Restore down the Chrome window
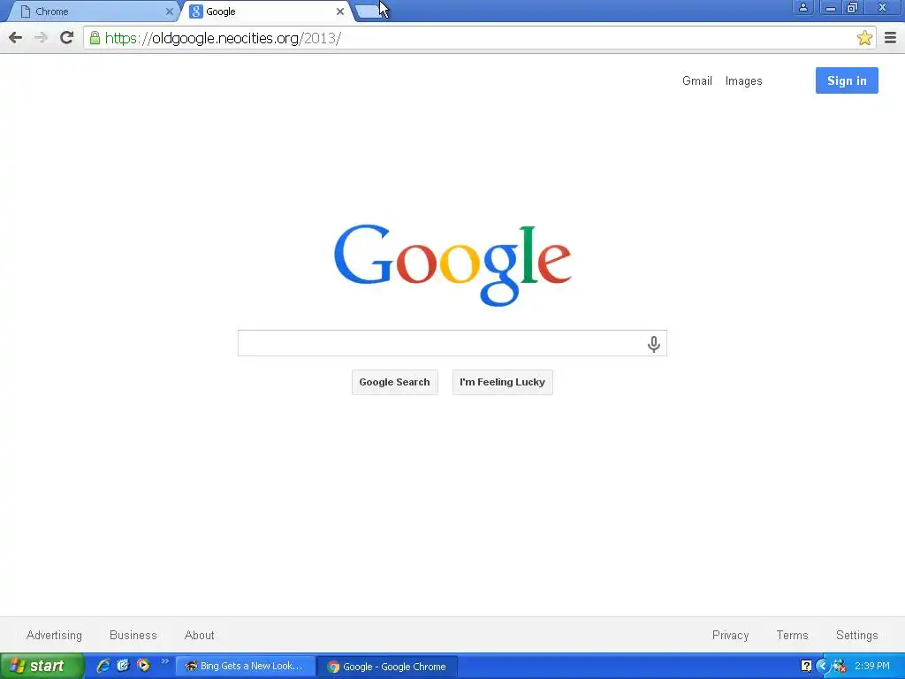Viewport: 905px width, 679px height. click(x=853, y=7)
